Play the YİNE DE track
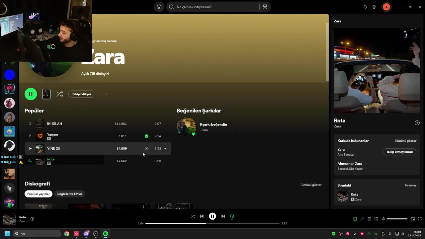The width and height of the screenshot is (425, 239). [30, 148]
